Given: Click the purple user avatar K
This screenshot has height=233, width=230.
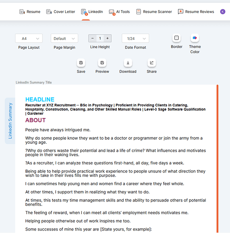Looking at the screenshot, I should [x=222, y=12].
